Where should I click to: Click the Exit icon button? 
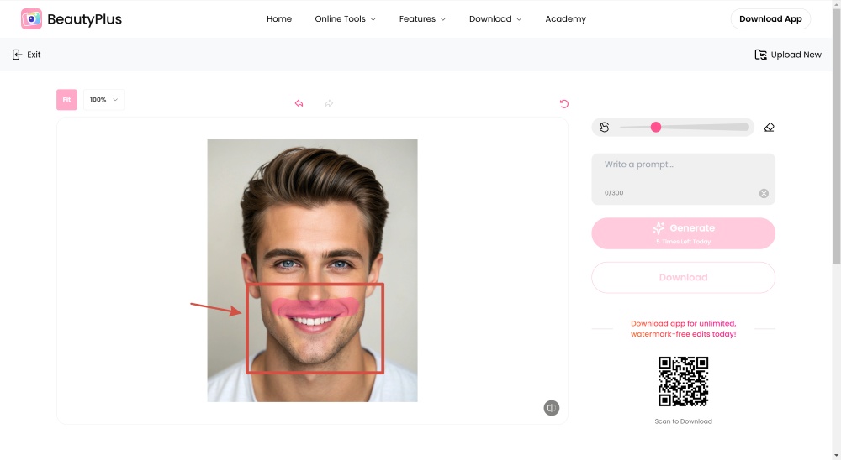click(17, 55)
